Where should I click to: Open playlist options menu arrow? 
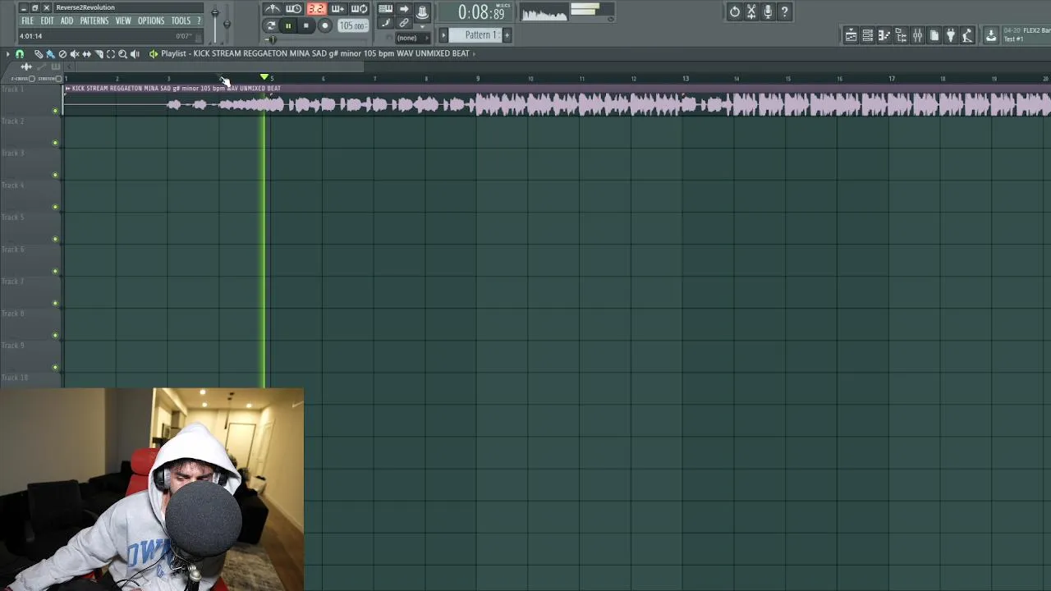click(8, 53)
